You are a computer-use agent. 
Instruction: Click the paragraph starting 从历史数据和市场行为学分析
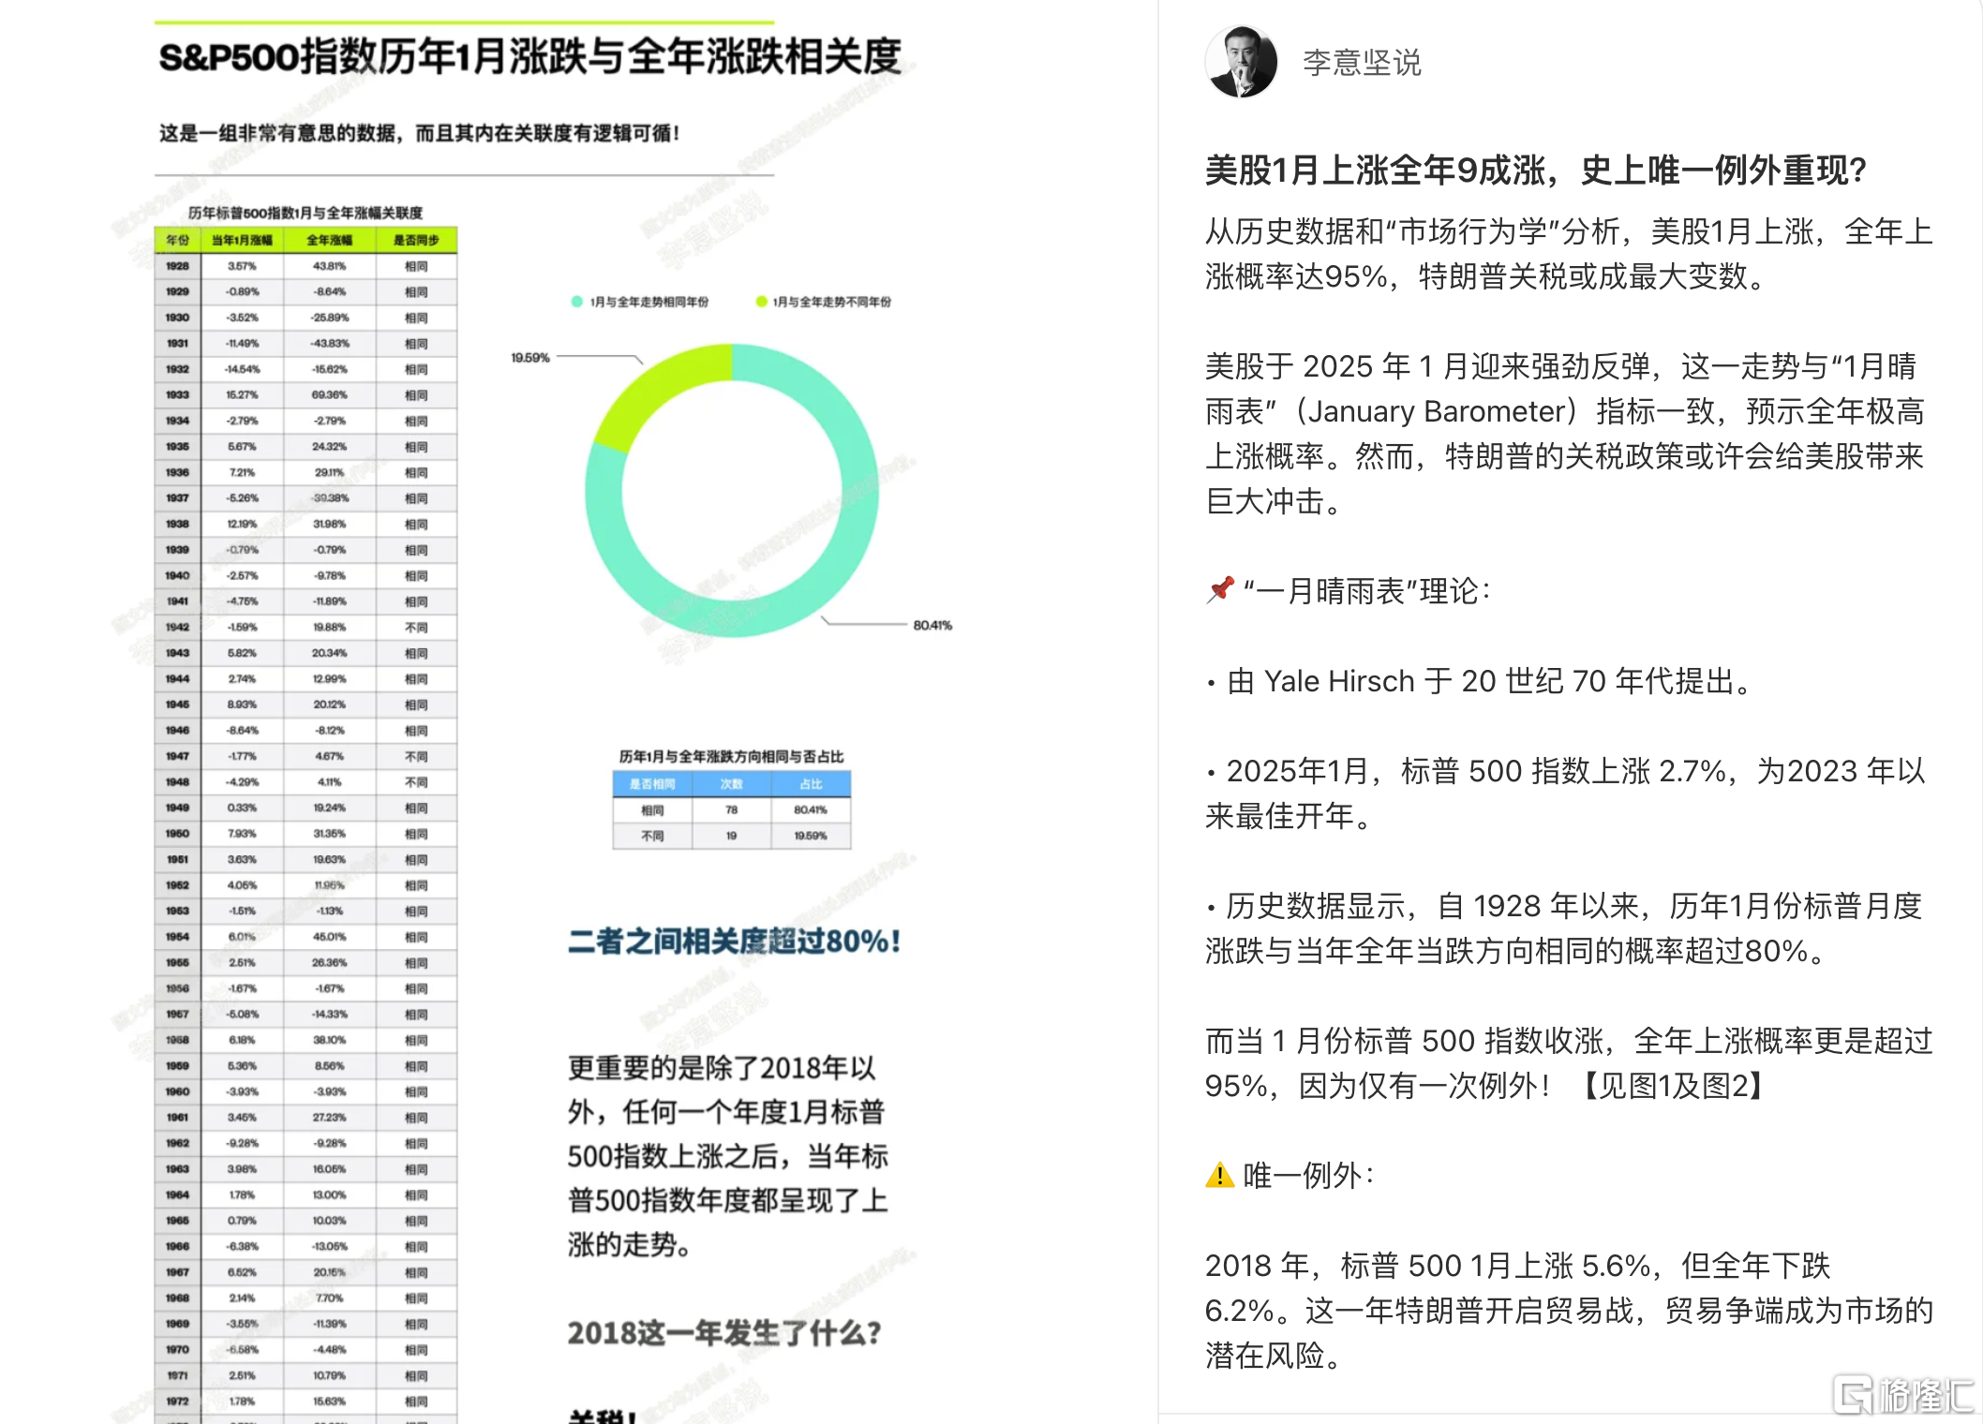point(1569,253)
